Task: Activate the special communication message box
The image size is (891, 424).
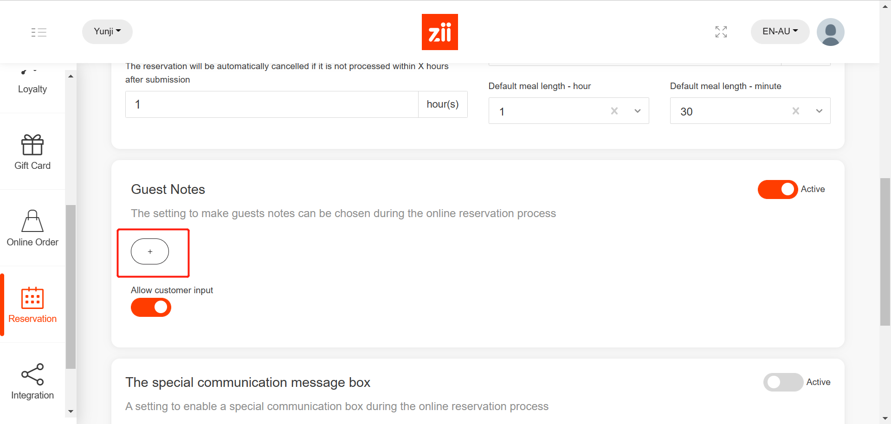Action: [x=783, y=382]
